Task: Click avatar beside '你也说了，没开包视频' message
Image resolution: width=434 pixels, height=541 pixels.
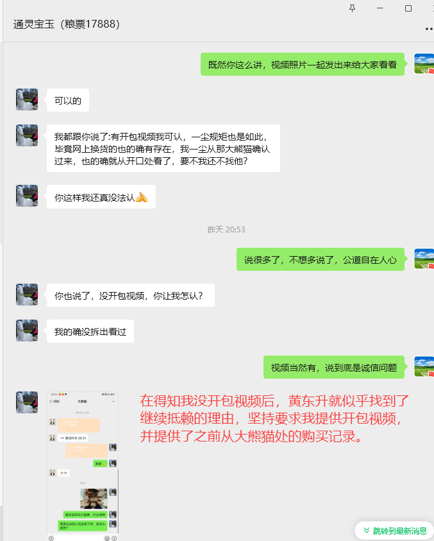Action: tap(27, 295)
